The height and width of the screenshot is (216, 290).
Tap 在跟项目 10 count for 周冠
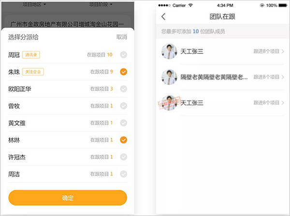[x=100, y=55]
